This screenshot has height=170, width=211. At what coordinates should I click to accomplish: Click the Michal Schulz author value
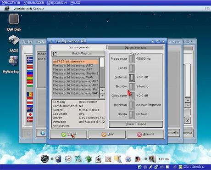tap(89, 110)
